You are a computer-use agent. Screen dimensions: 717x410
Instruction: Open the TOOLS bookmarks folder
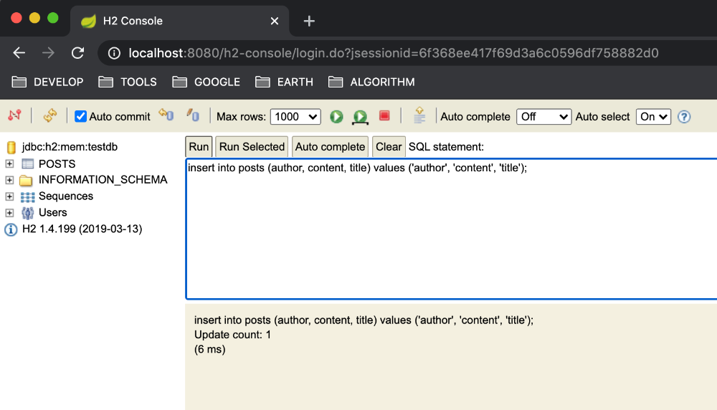(128, 82)
